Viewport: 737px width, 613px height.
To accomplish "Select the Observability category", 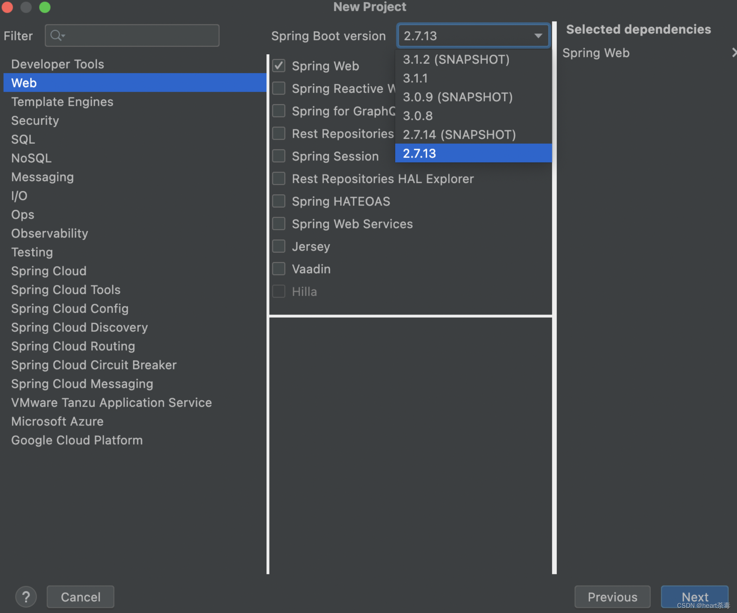I will pos(135,233).
